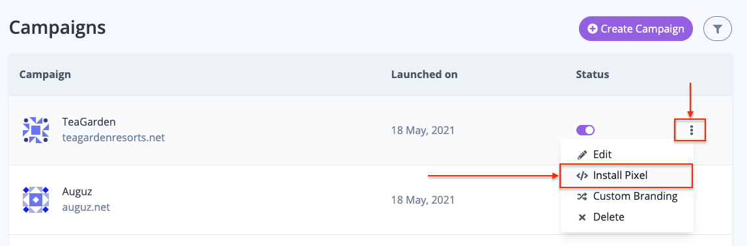Click the plus icon in Create Campaign
The width and height of the screenshot is (747, 246).
(x=592, y=29)
